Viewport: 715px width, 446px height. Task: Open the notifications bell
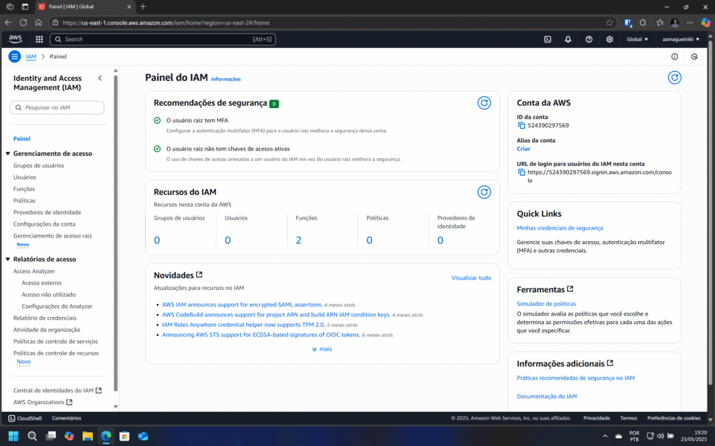(x=568, y=40)
